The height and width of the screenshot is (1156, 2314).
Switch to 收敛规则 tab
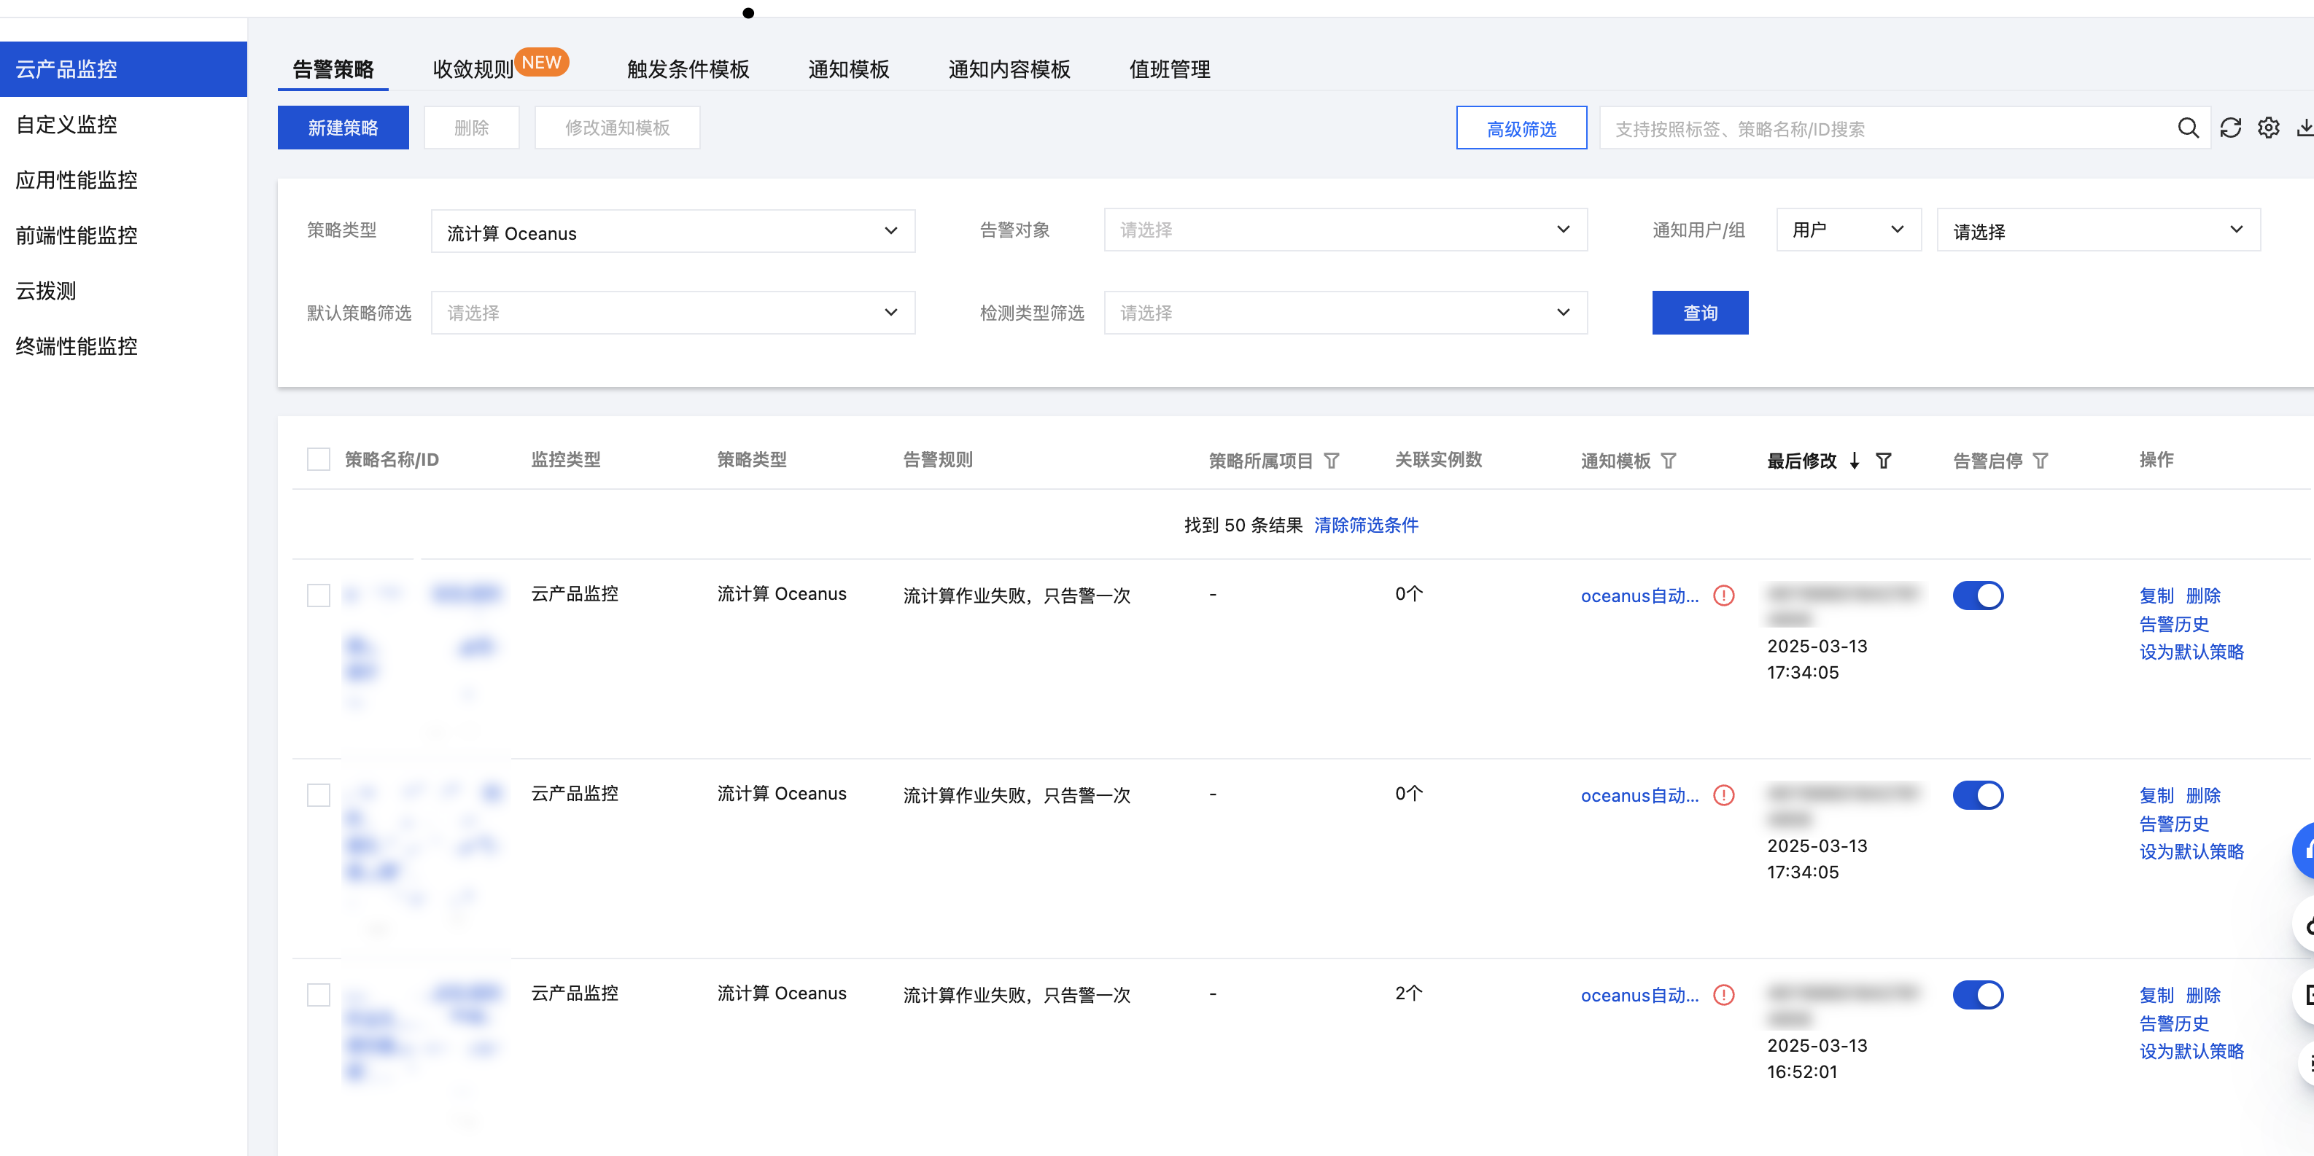coord(473,69)
